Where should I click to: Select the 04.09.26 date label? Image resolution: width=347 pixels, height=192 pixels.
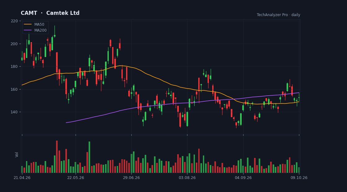click(243, 178)
